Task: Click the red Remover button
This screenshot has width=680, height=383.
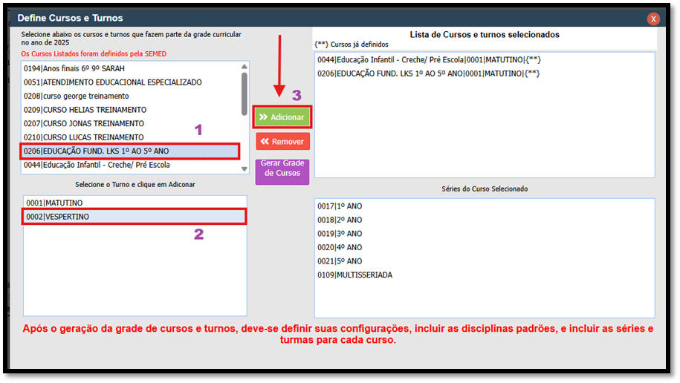Action: tap(282, 141)
